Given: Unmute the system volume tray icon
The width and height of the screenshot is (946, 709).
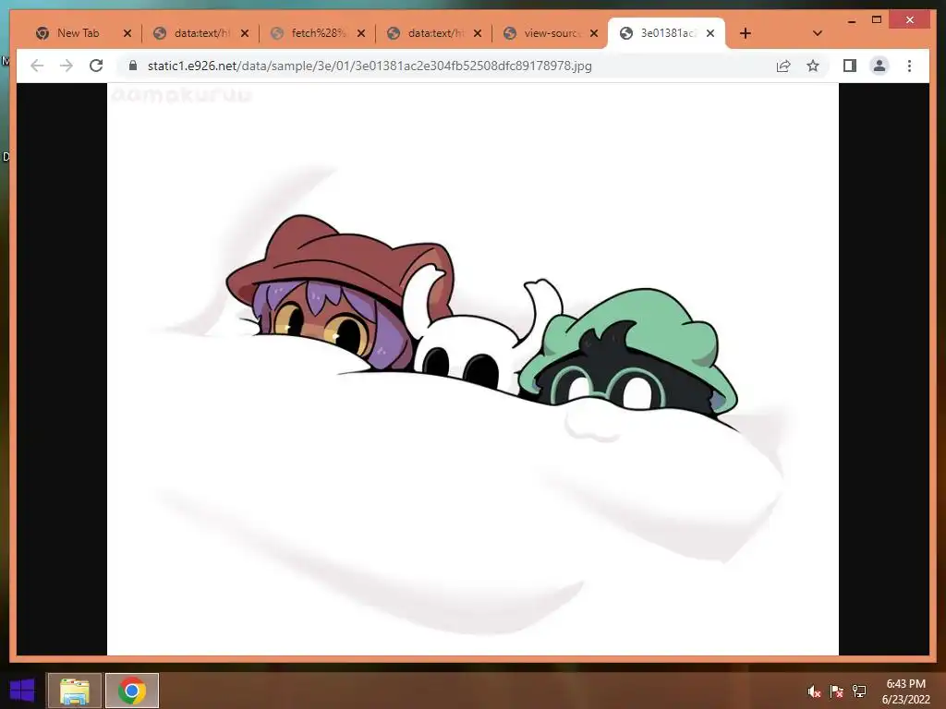Looking at the screenshot, I should (x=814, y=691).
